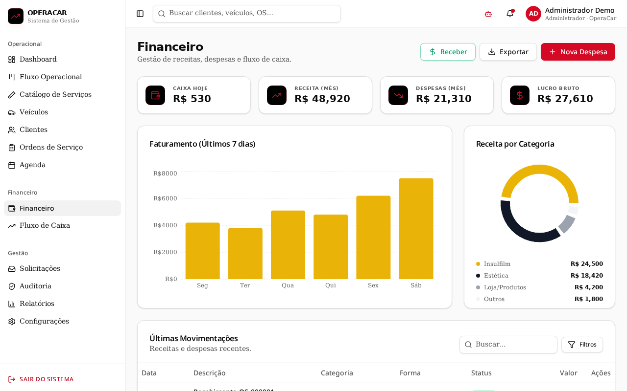
Task: Click the Descrição column header
Action: click(x=210, y=373)
